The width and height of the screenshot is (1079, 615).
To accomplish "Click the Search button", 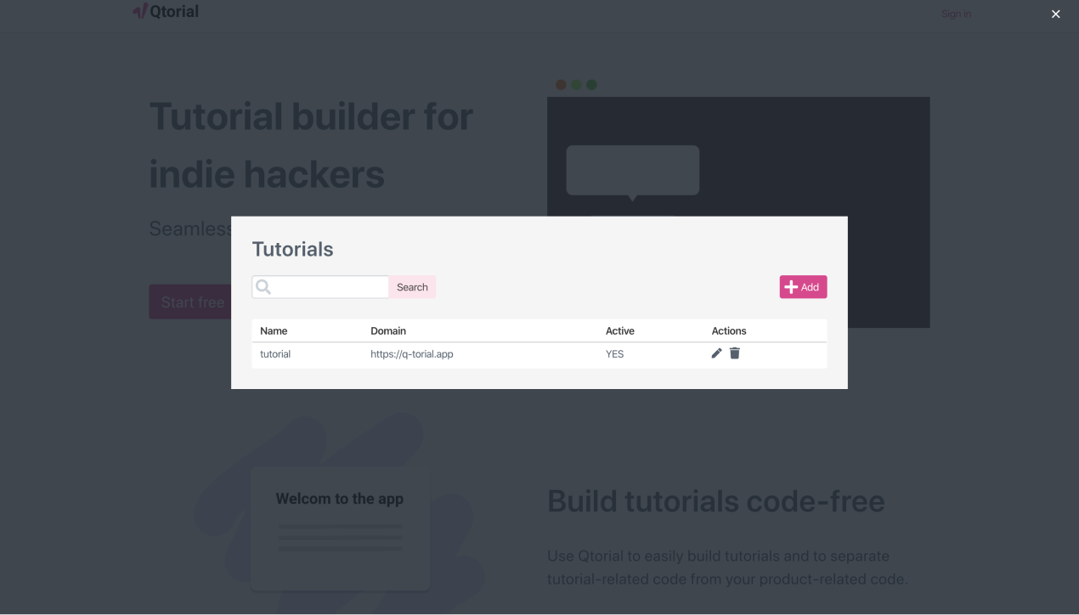I will 412,287.
